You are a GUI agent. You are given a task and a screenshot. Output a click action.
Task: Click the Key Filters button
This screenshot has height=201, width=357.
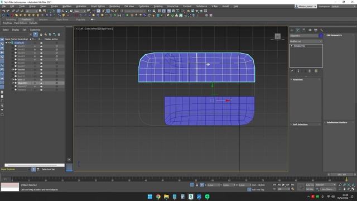tap(328, 189)
